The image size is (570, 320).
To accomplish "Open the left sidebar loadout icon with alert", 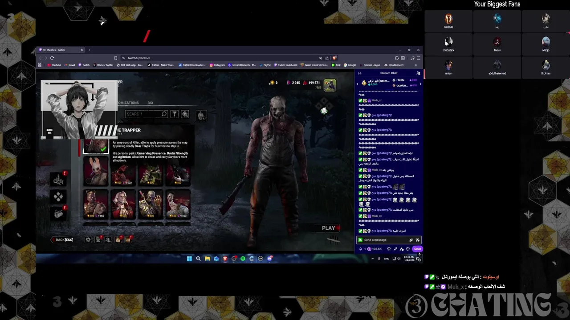I will tap(58, 179).
